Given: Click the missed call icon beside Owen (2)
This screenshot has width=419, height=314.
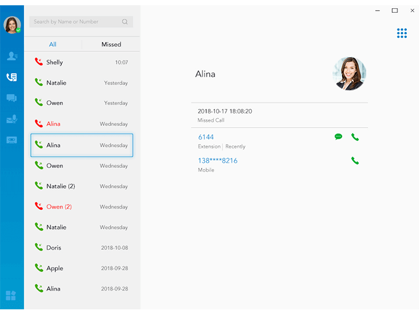Looking at the screenshot, I should [x=38, y=206].
